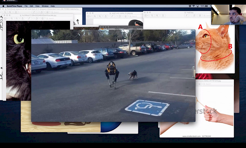Open the QuickTime Player application menu
Screen dimensions: 246x148
(14, 6)
